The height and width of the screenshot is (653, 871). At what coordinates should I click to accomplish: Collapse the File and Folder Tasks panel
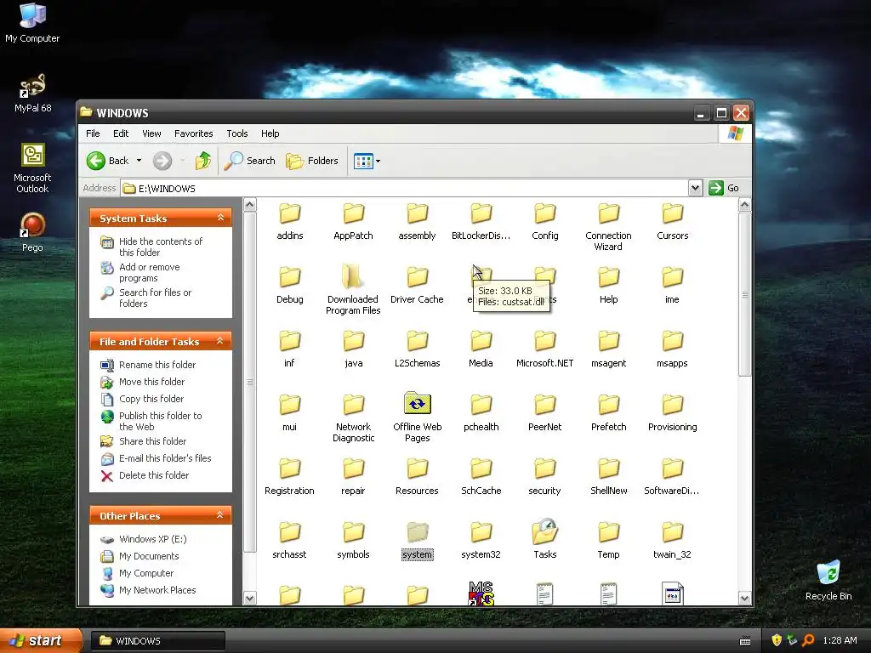(x=220, y=341)
